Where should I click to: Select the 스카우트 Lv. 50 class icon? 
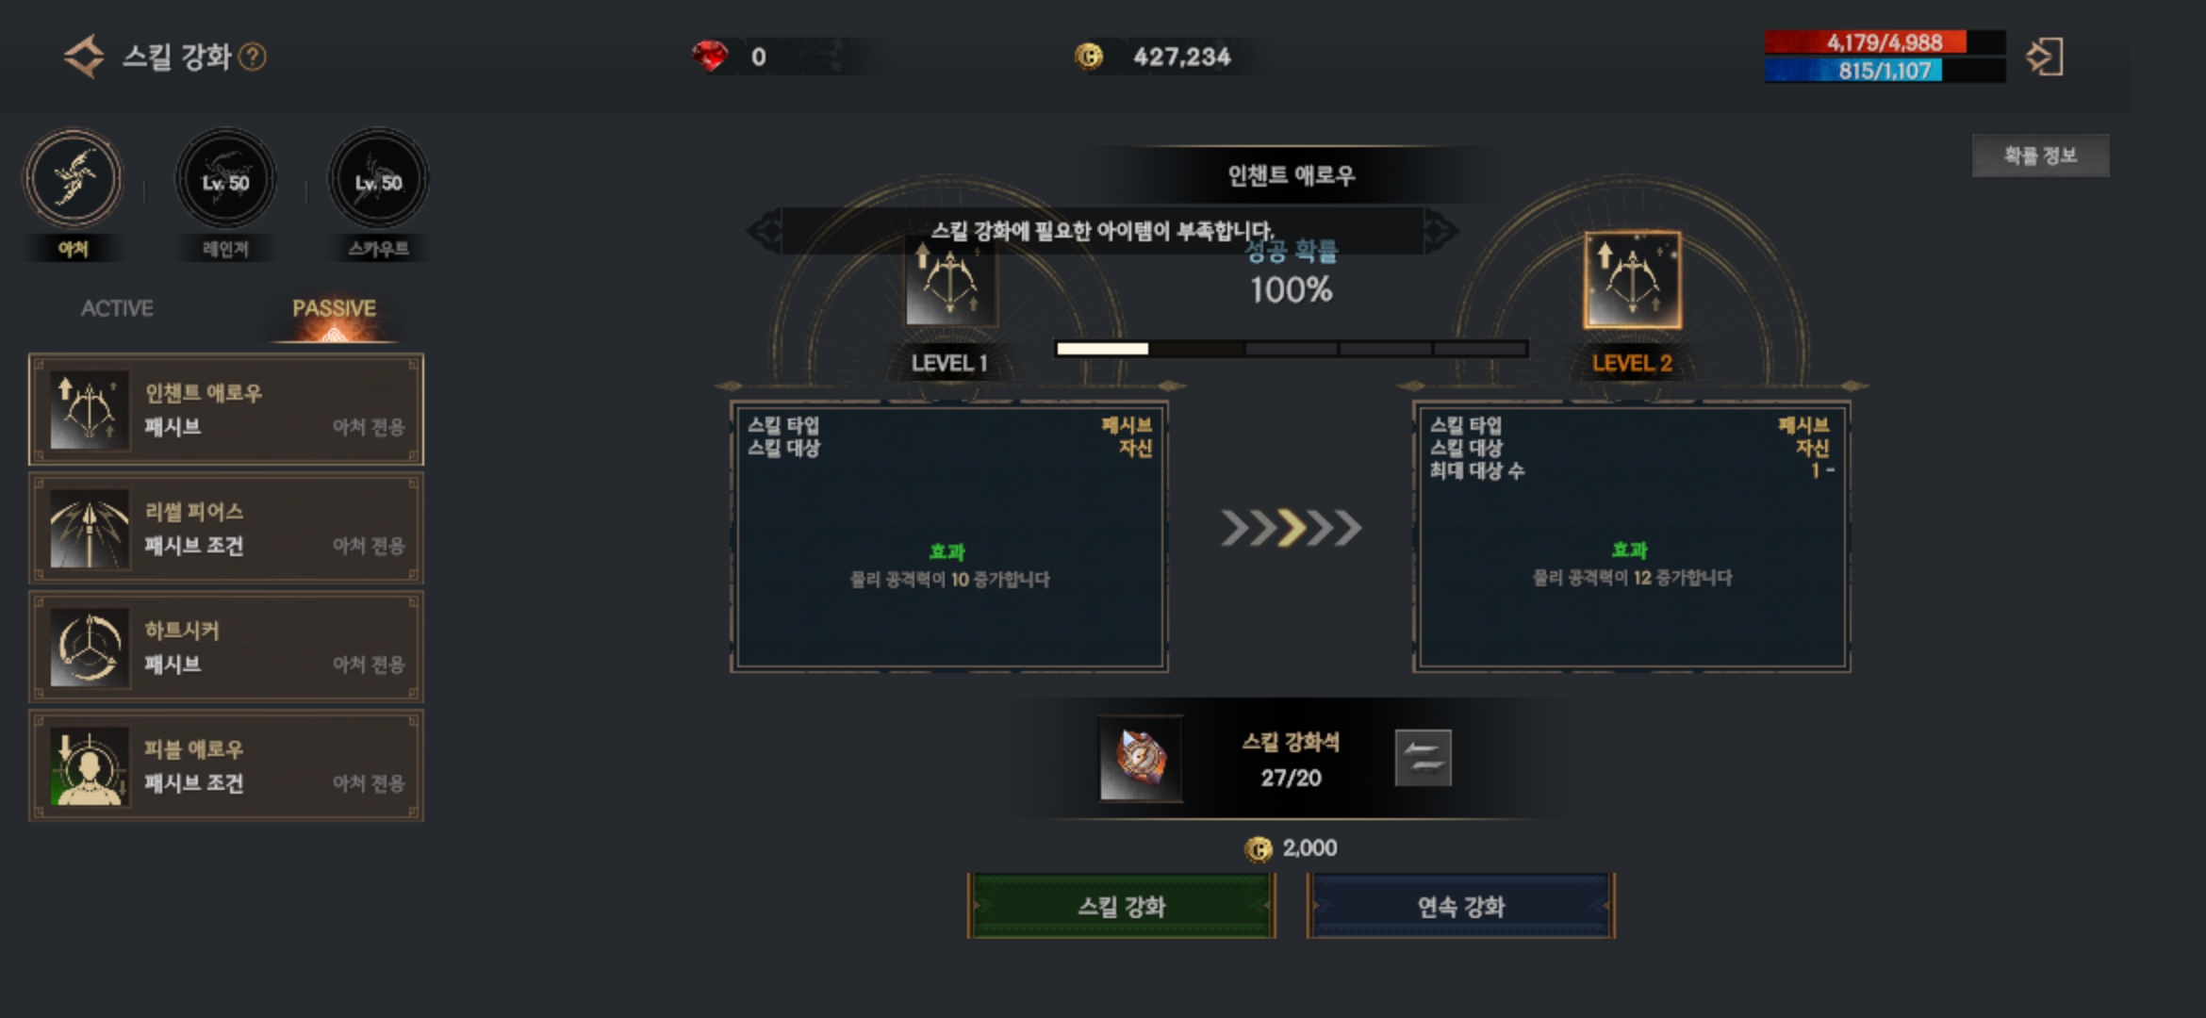point(378,178)
